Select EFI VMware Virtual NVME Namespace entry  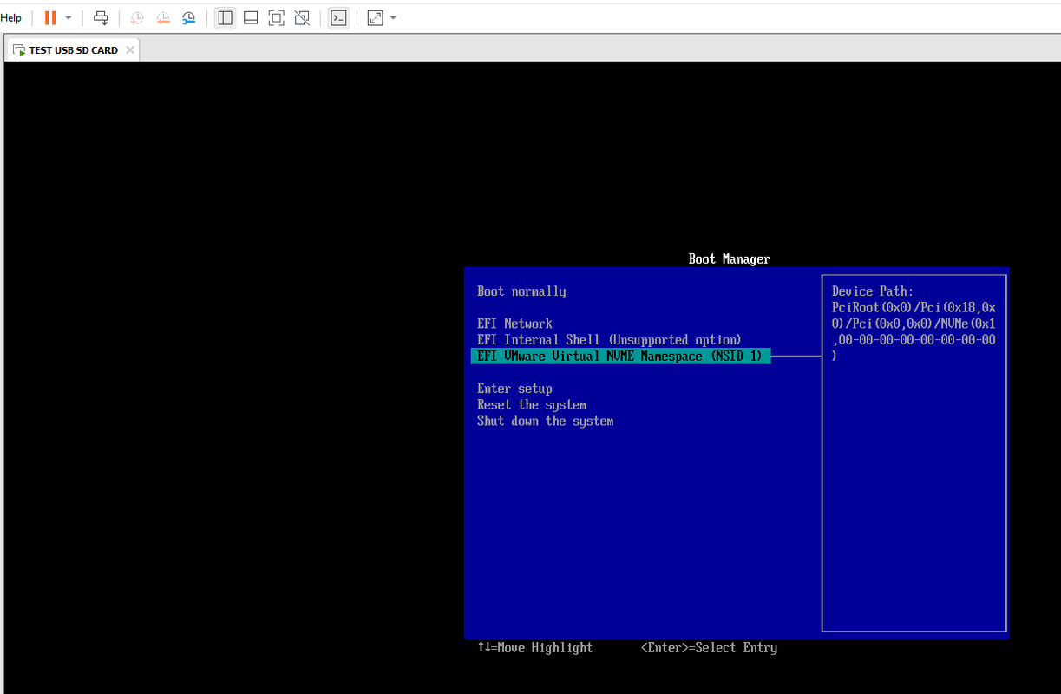pyautogui.click(x=620, y=357)
